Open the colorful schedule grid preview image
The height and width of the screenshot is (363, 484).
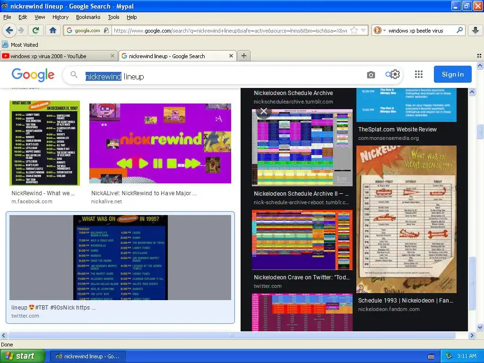click(302, 147)
